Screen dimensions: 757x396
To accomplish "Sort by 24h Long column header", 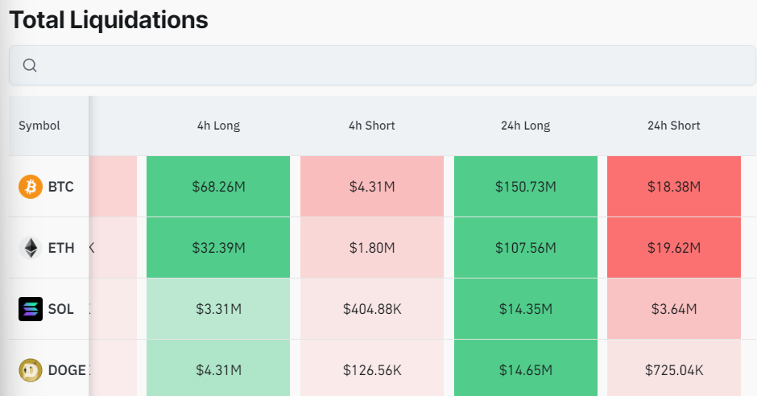I will coord(525,126).
